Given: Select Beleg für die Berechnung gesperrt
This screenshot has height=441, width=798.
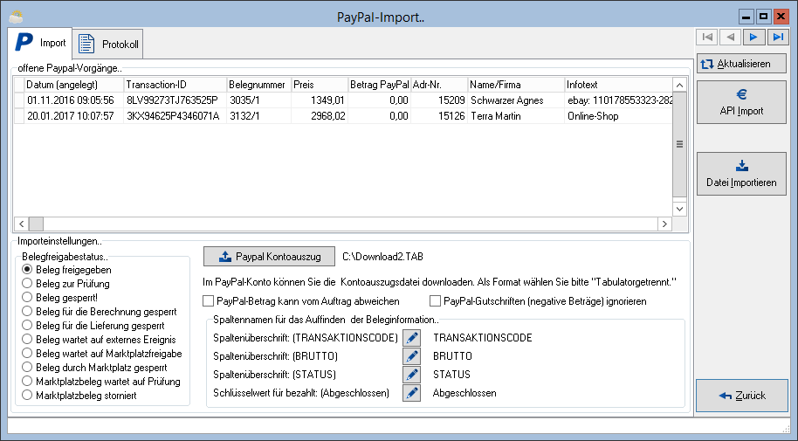Looking at the screenshot, I should 100,312.
